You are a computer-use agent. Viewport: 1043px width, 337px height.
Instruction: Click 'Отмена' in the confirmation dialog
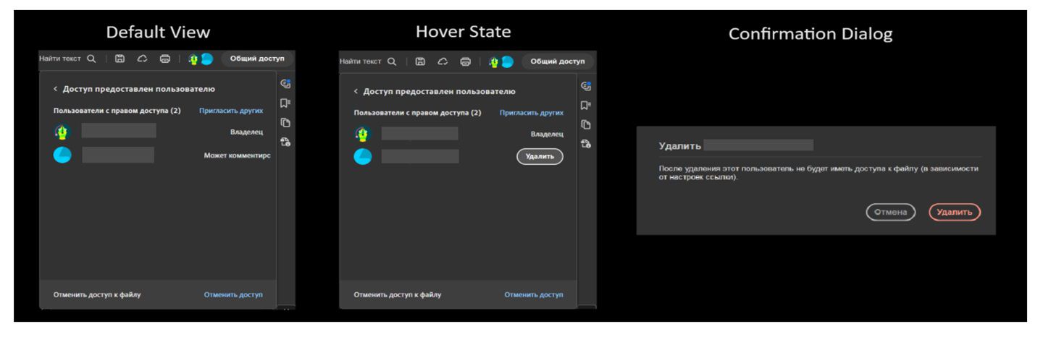[x=891, y=212]
